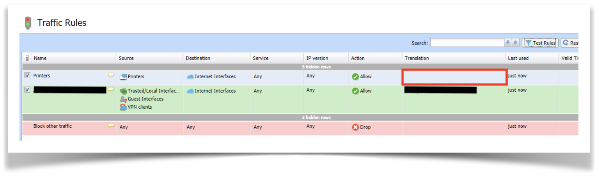Click the up arrow next to Search field
The width and height of the screenshot is (599, 176).
[515, 43]
